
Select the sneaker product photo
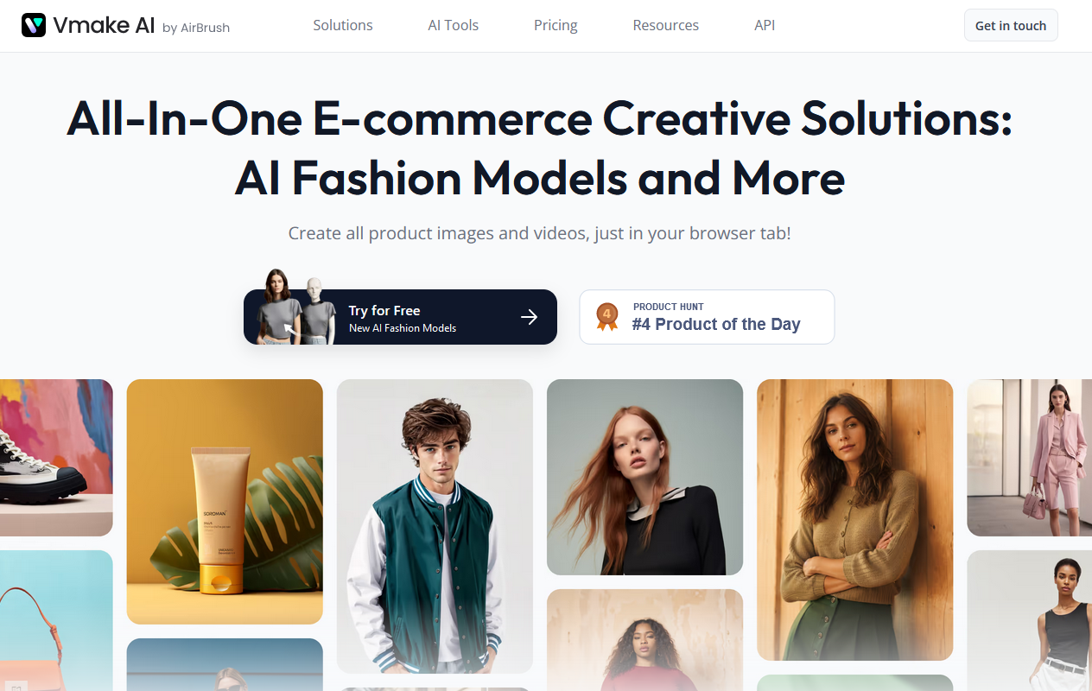pyautogui.click(x=56, y=458)
